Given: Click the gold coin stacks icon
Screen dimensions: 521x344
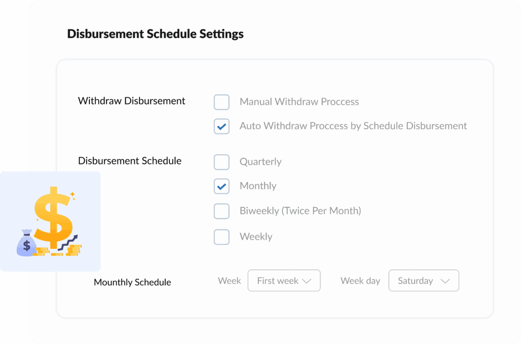Looking at the screenshot, I should 74,250.
